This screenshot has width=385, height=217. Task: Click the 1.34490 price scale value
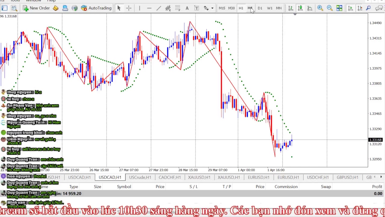click(375, 23)
